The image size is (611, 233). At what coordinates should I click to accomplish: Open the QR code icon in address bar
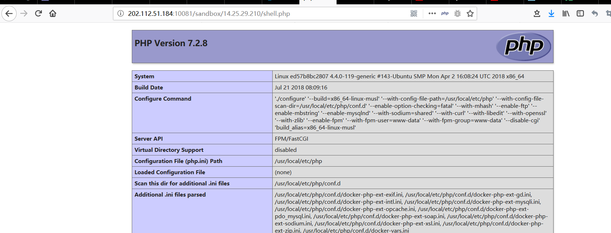pyautogui.click(x=414, y=14)
